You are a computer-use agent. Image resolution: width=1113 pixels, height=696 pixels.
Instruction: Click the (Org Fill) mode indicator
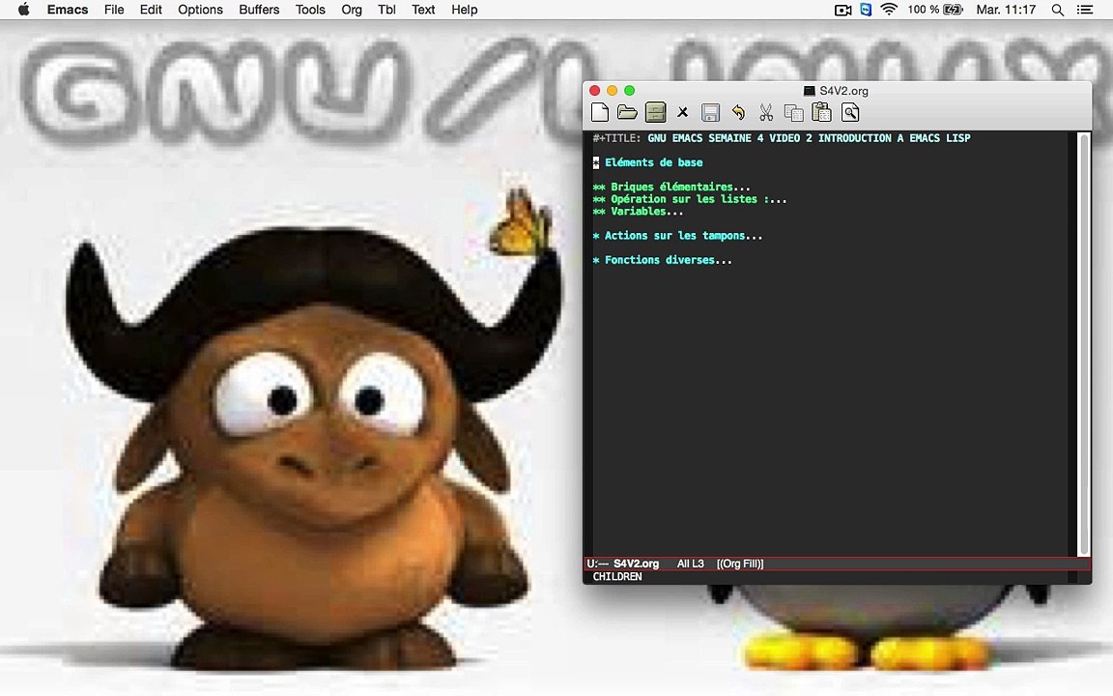(x=740, y=564)
